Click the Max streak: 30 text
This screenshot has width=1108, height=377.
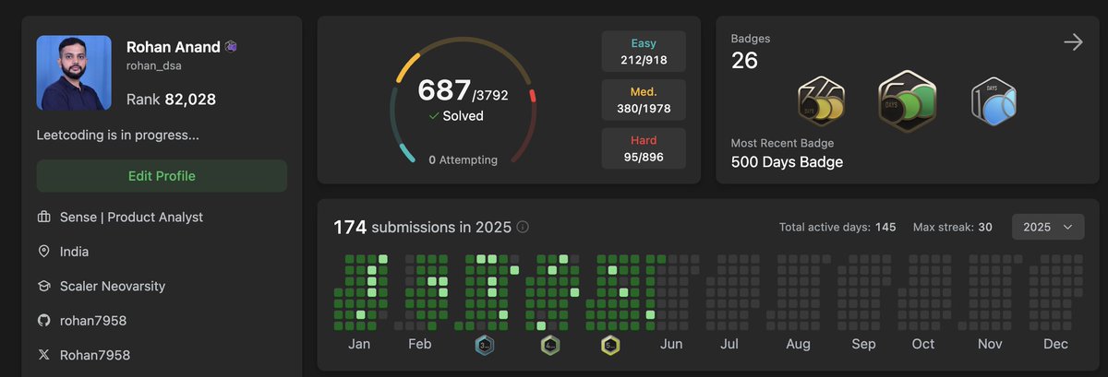953,227
